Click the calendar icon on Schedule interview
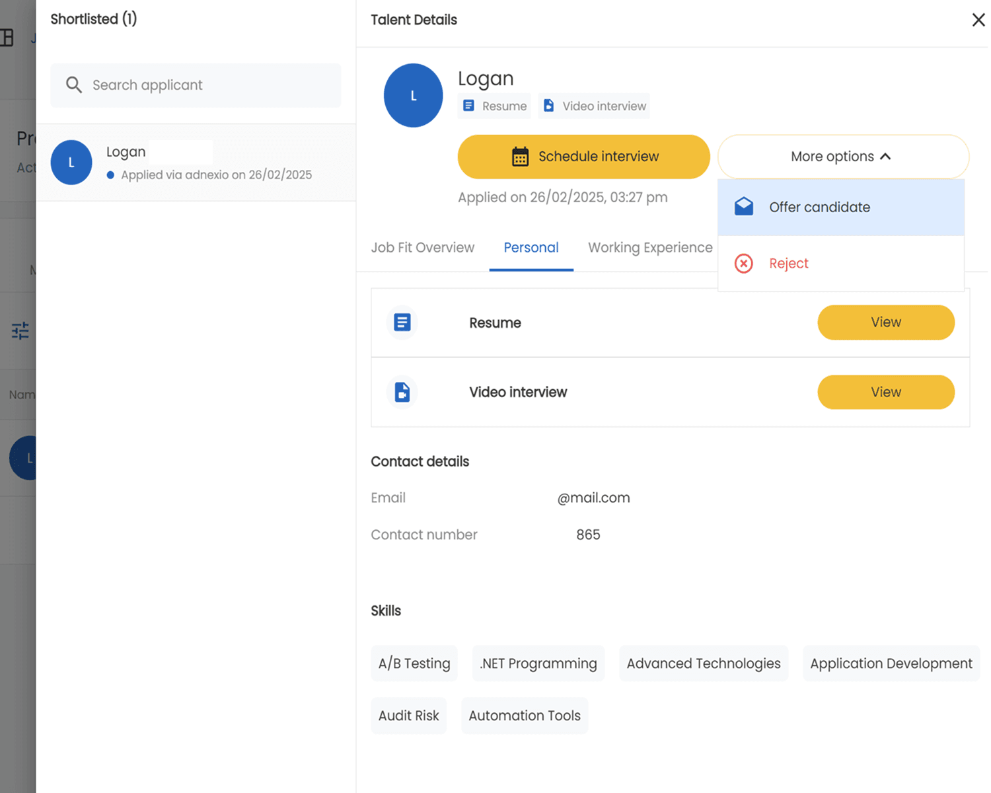 [x=520, y=157]
